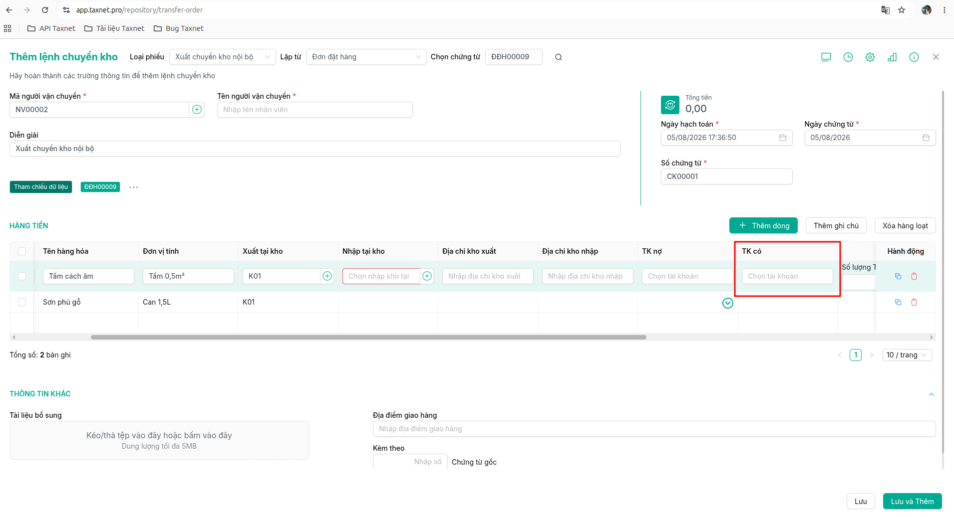This screenshot has width=954, height=517.
Task: Tick the Tấm cách âm row checkbox
Action: click(22, 276)
